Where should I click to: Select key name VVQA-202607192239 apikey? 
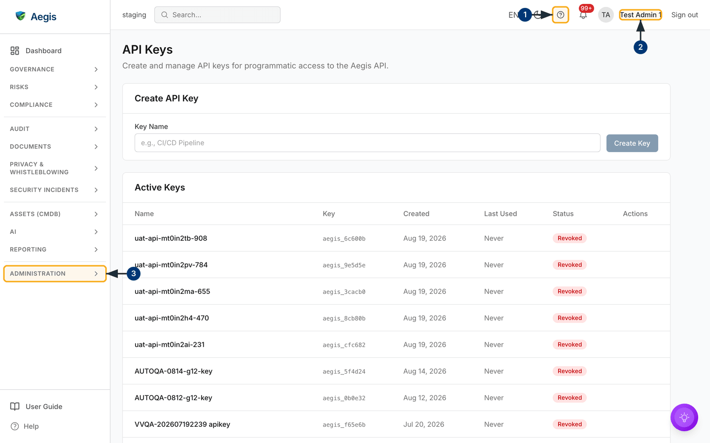182,424
